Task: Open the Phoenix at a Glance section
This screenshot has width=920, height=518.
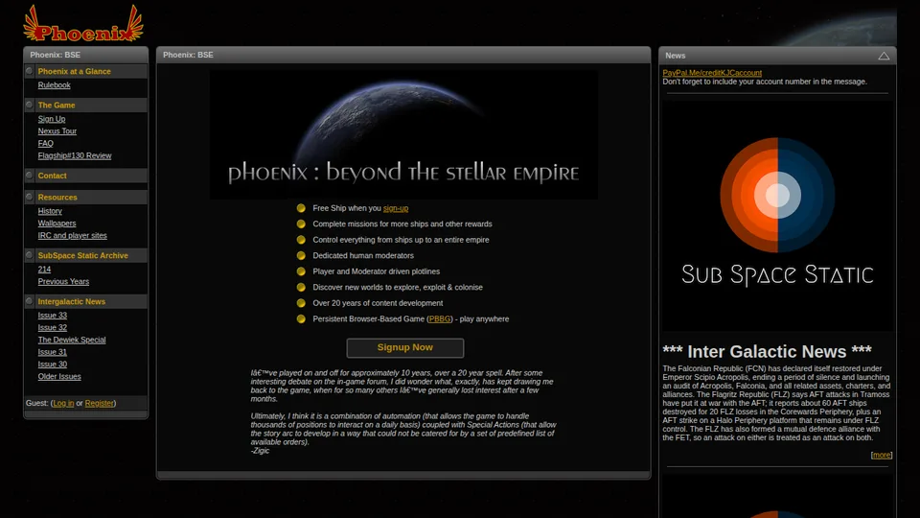Action: (x=74, y=71)
